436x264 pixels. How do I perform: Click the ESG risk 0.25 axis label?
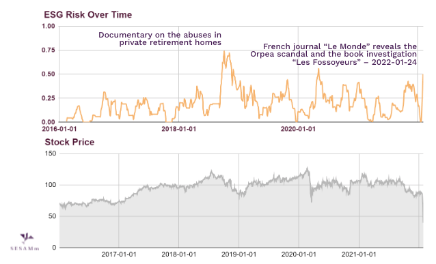tap(49, 98)
